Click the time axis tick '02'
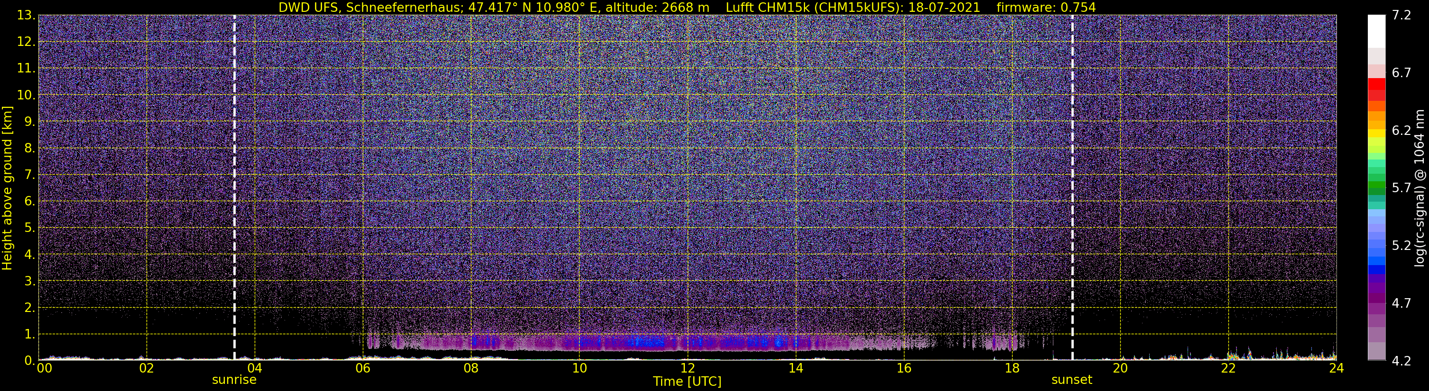Image resolution: width=1429 pixels, height=391 pixels. coord(147,368)
